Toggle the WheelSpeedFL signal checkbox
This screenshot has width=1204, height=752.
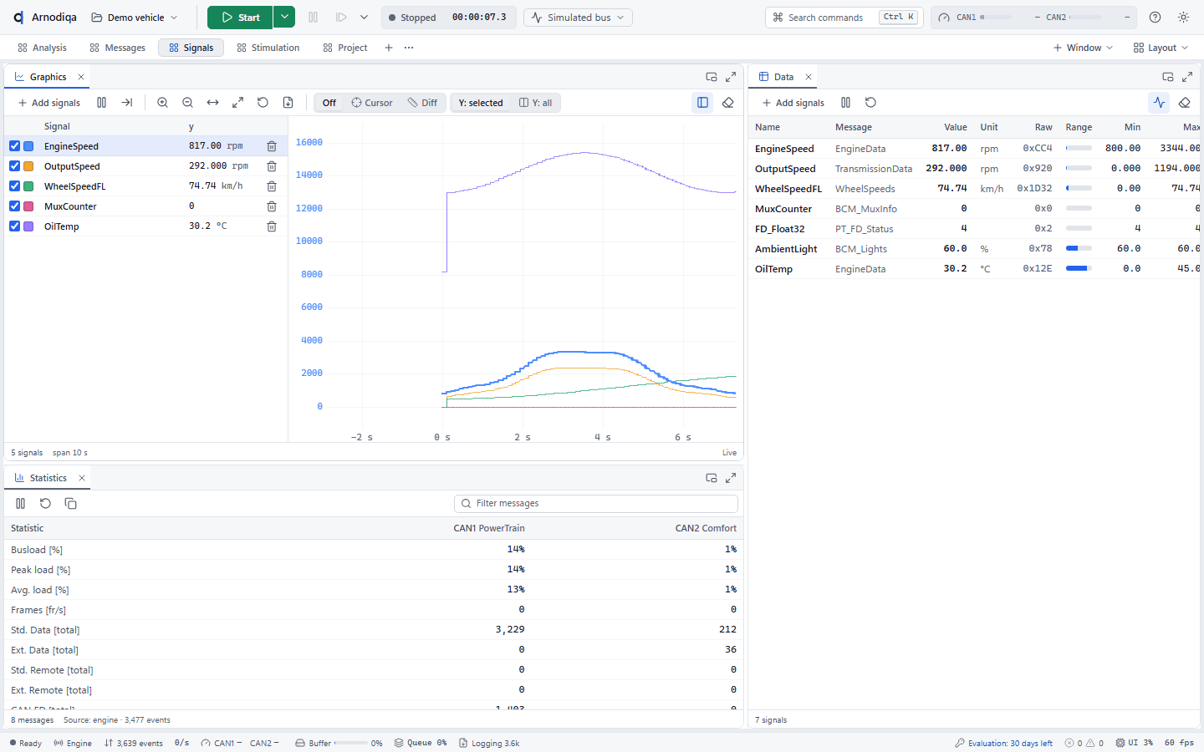click(15, 186)
